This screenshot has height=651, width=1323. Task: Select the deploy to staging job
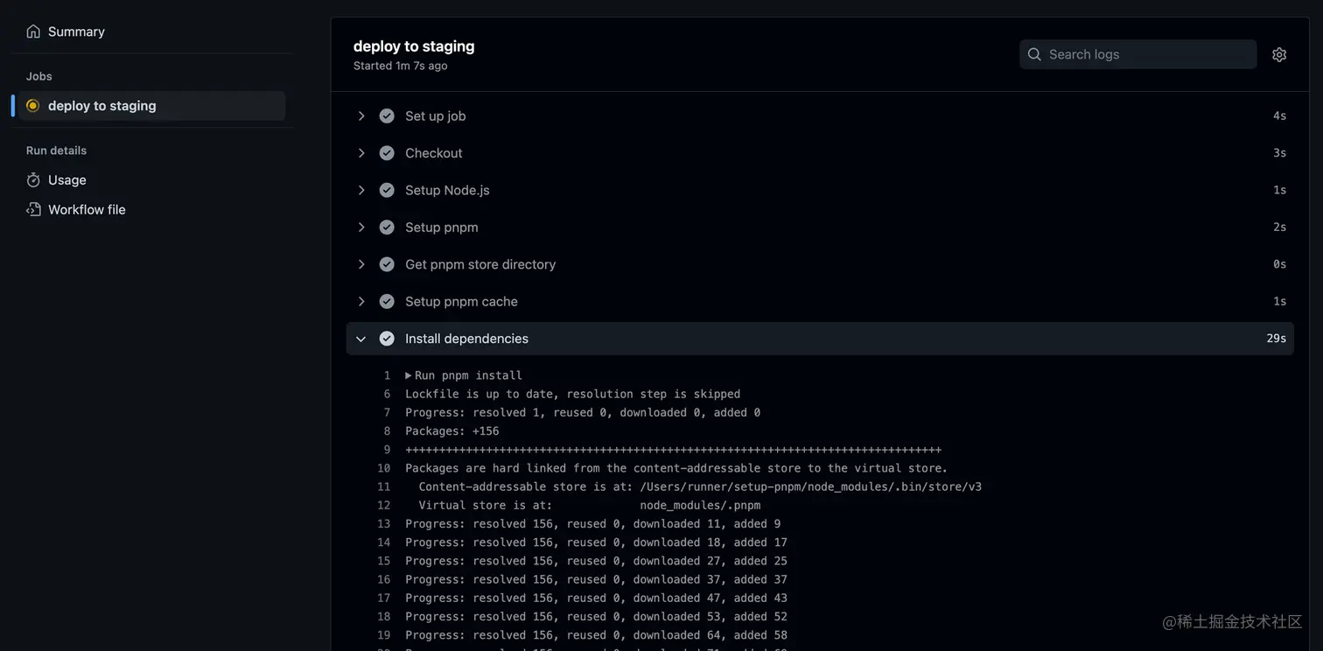coord(151,106)
